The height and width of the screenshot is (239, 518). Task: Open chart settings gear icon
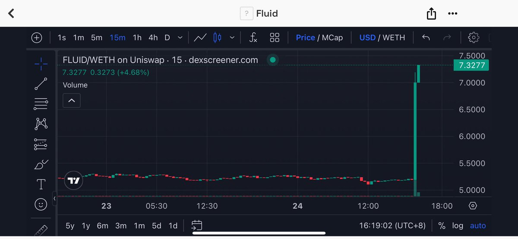(474, 38)
